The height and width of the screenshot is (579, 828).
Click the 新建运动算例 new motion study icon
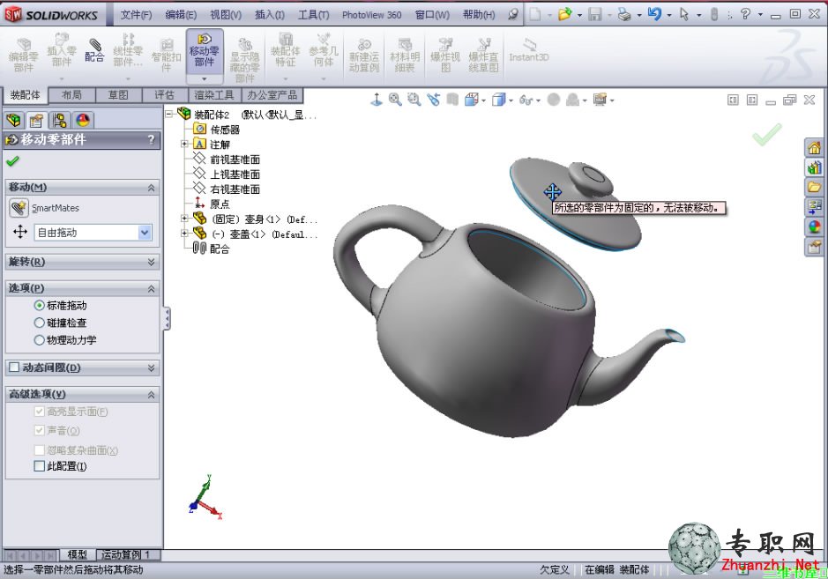[x=364, y=55]
